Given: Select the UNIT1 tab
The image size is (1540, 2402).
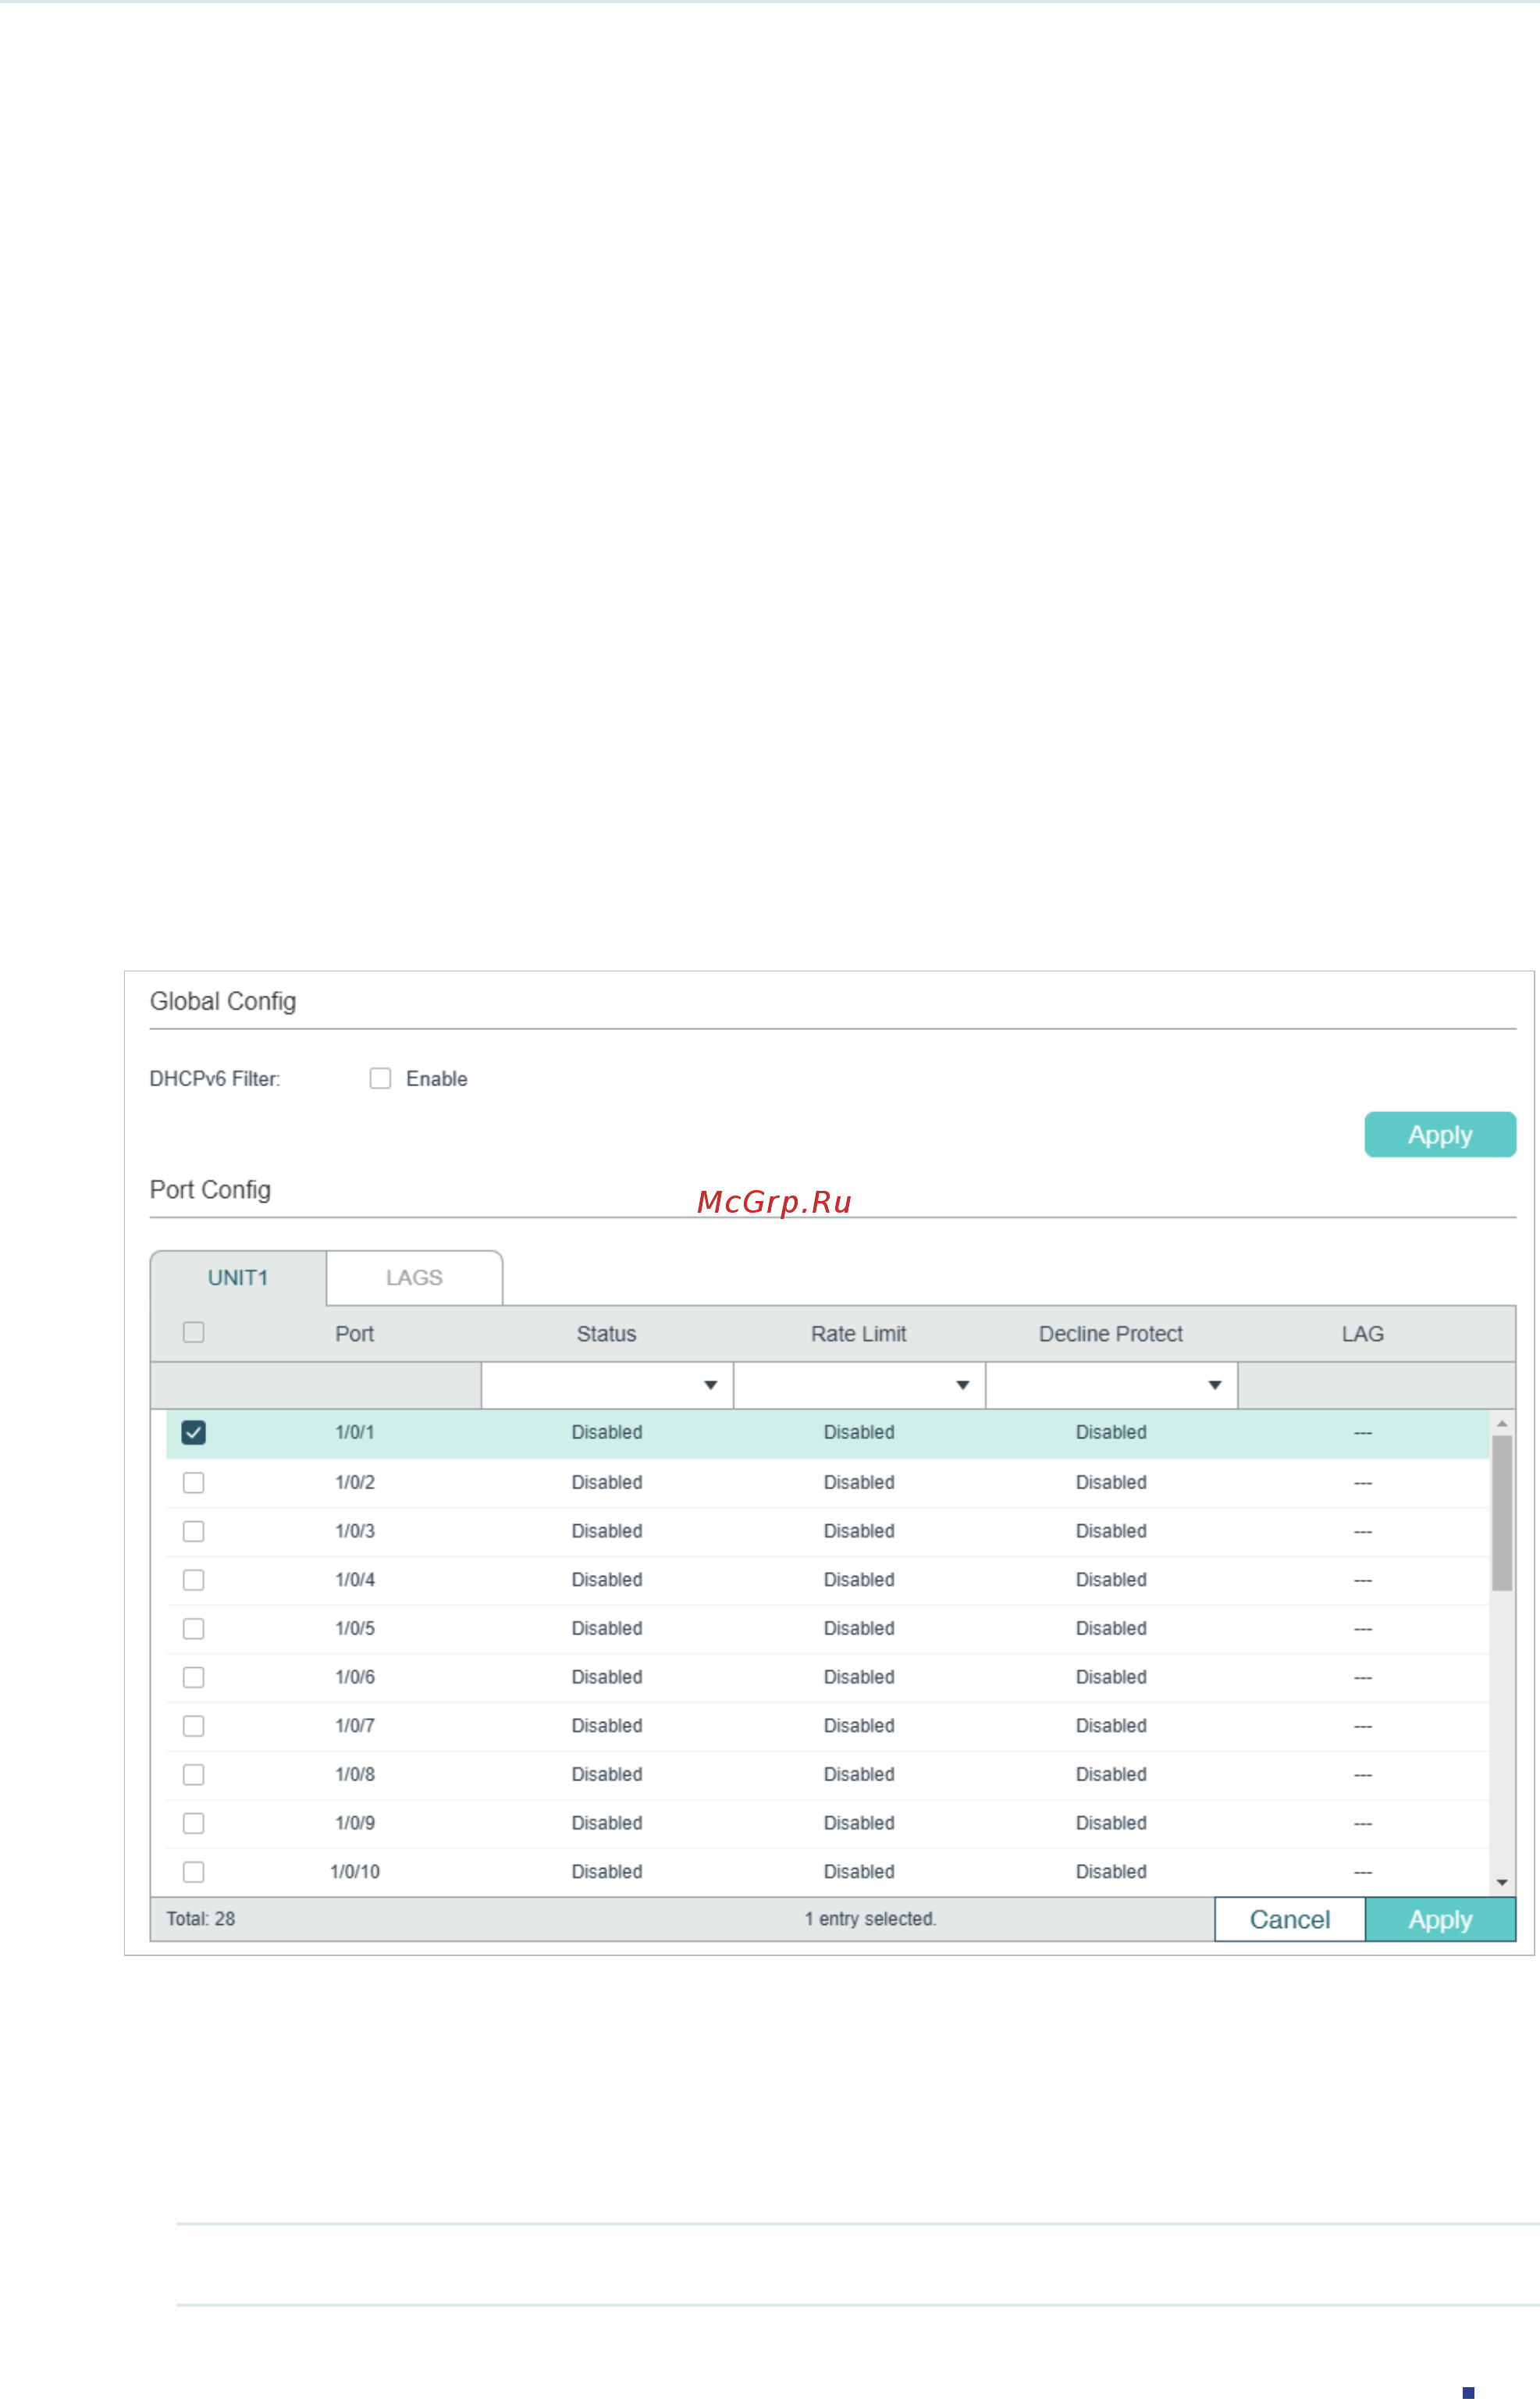Looking at the screenshot, I should click(238, 1278).
